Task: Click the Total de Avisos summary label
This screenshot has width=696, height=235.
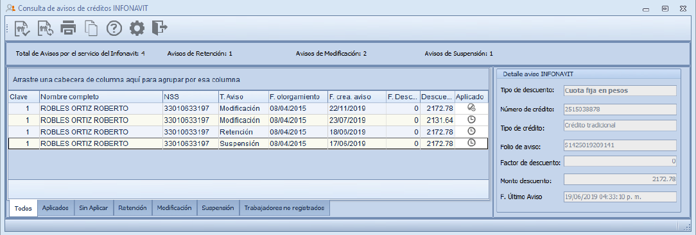Action: click(80, 54)
